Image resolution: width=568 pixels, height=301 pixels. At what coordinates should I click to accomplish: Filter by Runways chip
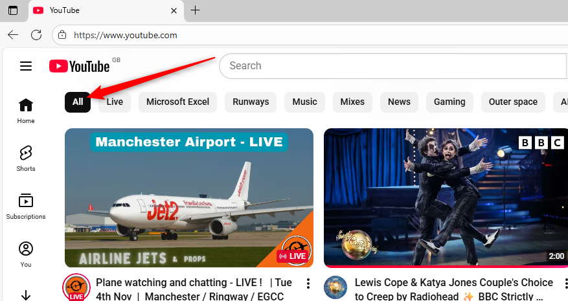click(x=251, y=102)
